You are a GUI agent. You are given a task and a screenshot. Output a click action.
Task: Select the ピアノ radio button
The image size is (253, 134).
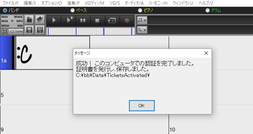[140, 10]
